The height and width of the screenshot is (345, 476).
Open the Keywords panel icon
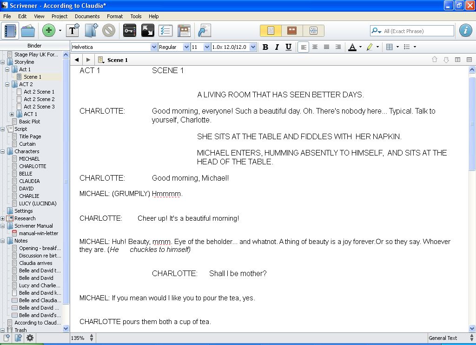129,30
